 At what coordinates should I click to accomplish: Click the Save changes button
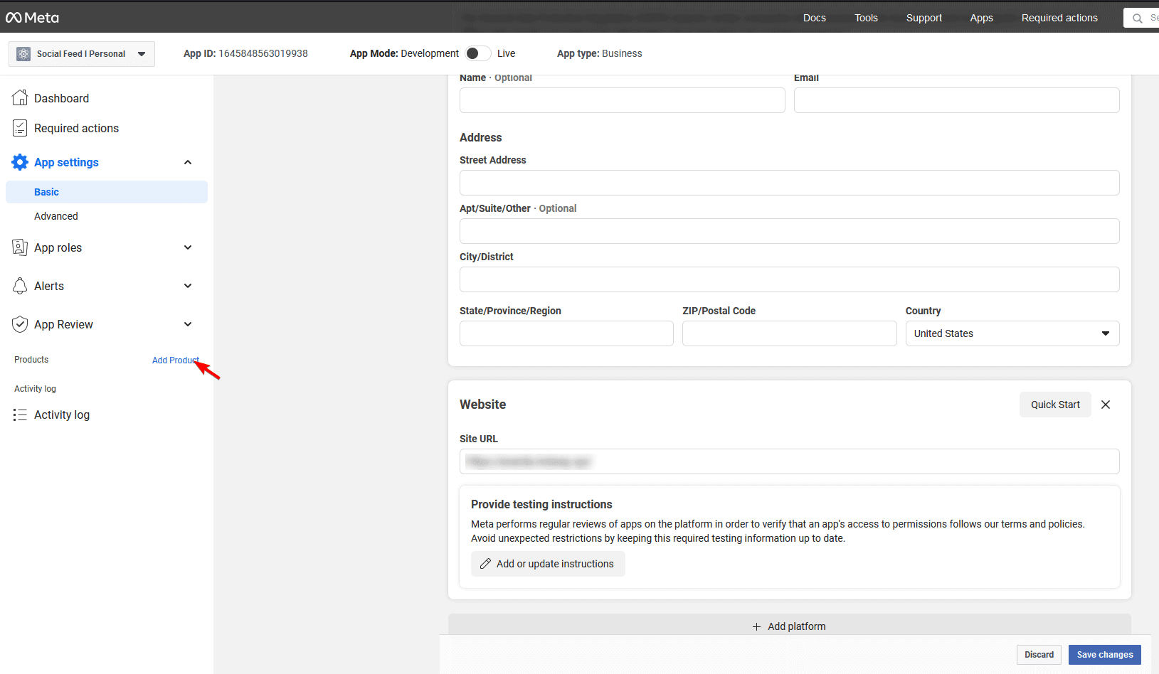tap(1104, 654)
